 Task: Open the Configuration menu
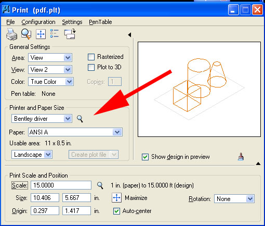(38, 22)
